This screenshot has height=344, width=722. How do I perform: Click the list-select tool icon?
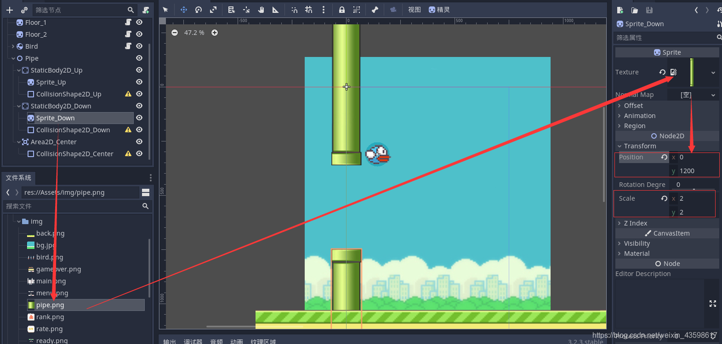(232, 10)
